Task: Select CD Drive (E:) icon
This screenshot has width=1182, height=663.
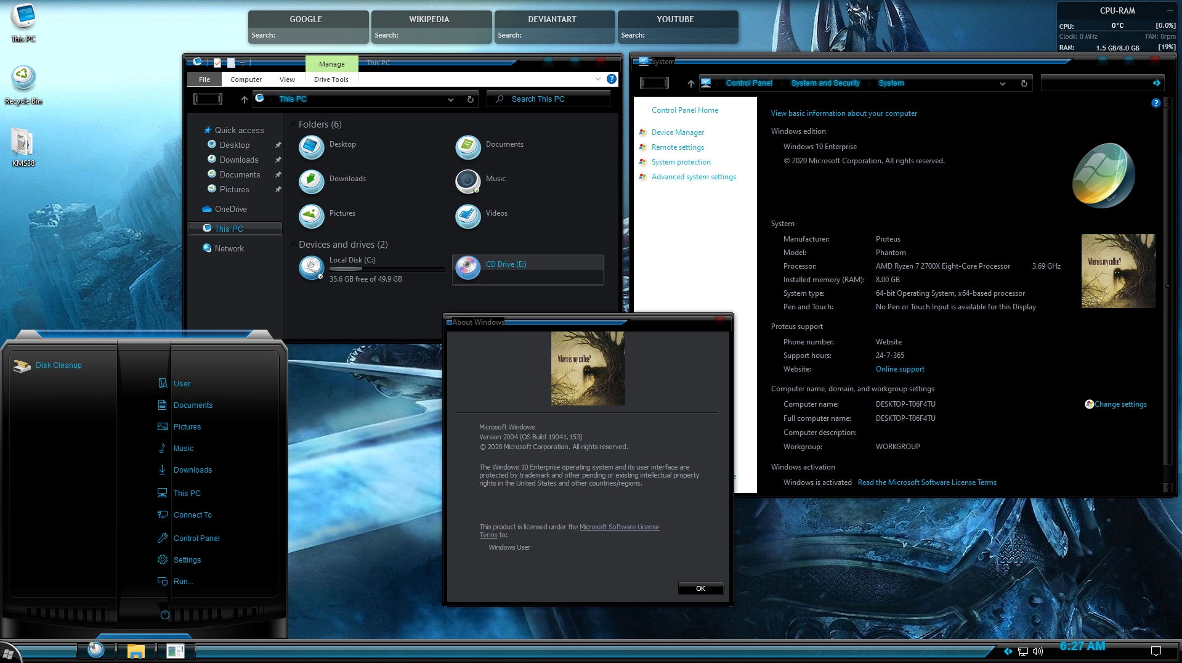Action: (x=468, y=267)
